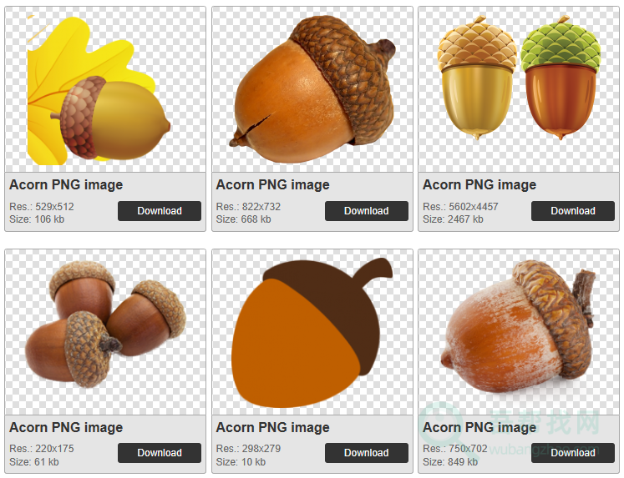
Task: Download the 298x279 acorn image
Action: pyautogui.click(x=366, y=453)
